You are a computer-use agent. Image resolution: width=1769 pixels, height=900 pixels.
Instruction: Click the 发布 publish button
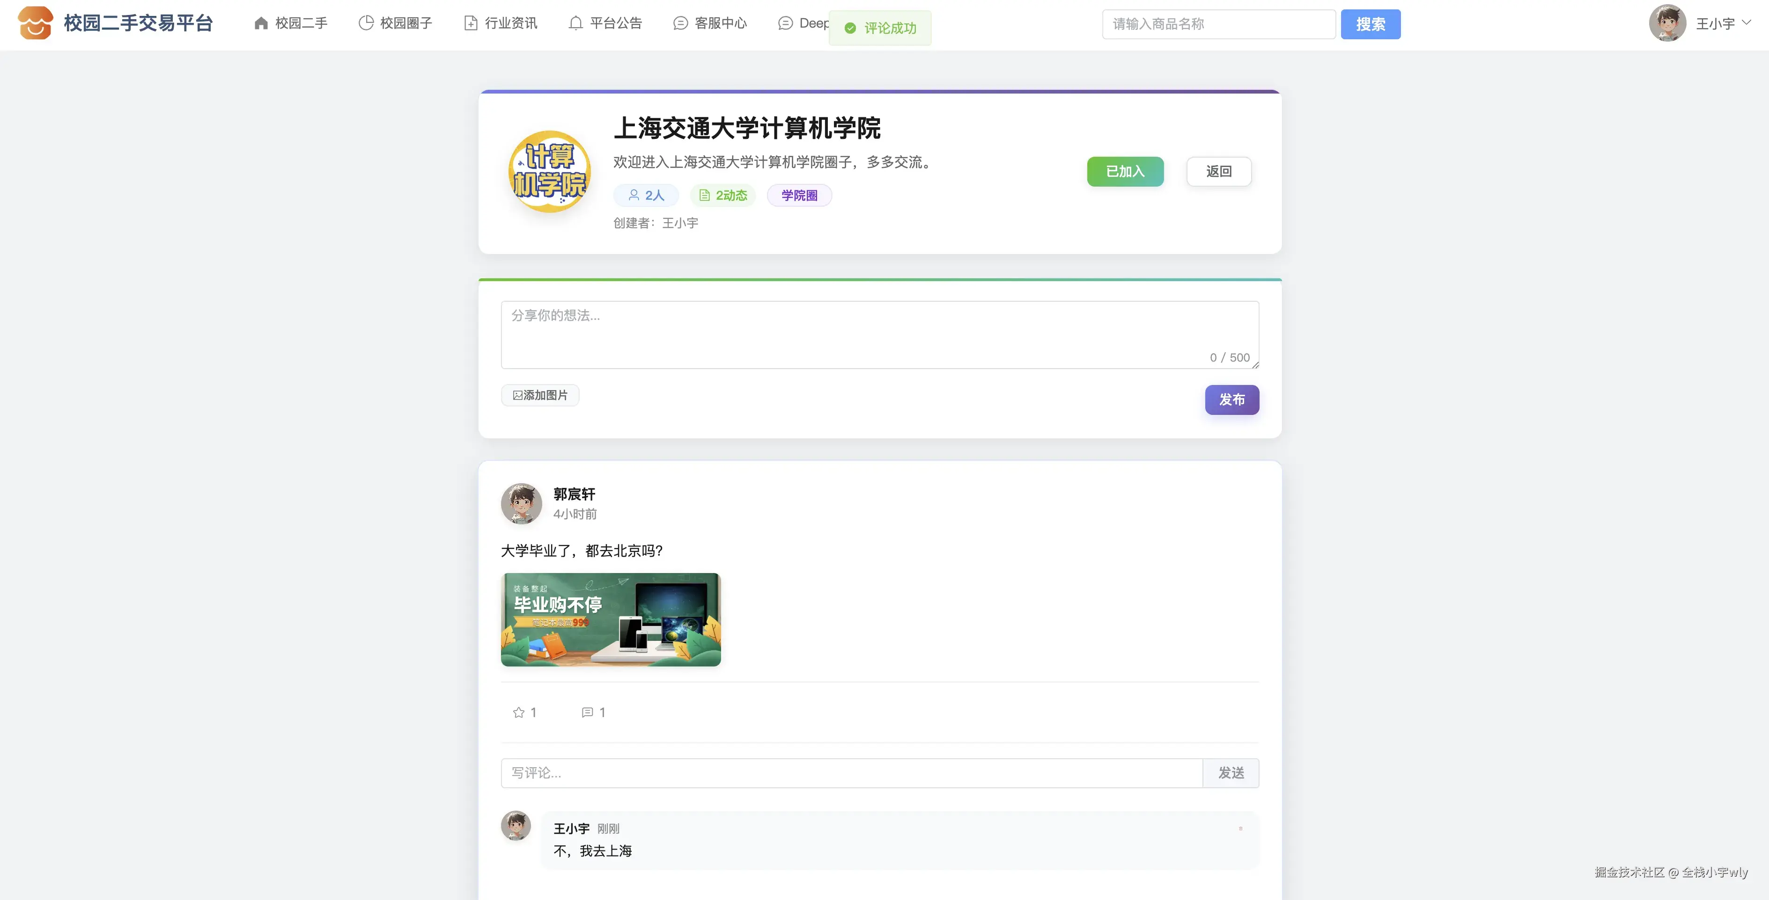(x=1232, y=400)
